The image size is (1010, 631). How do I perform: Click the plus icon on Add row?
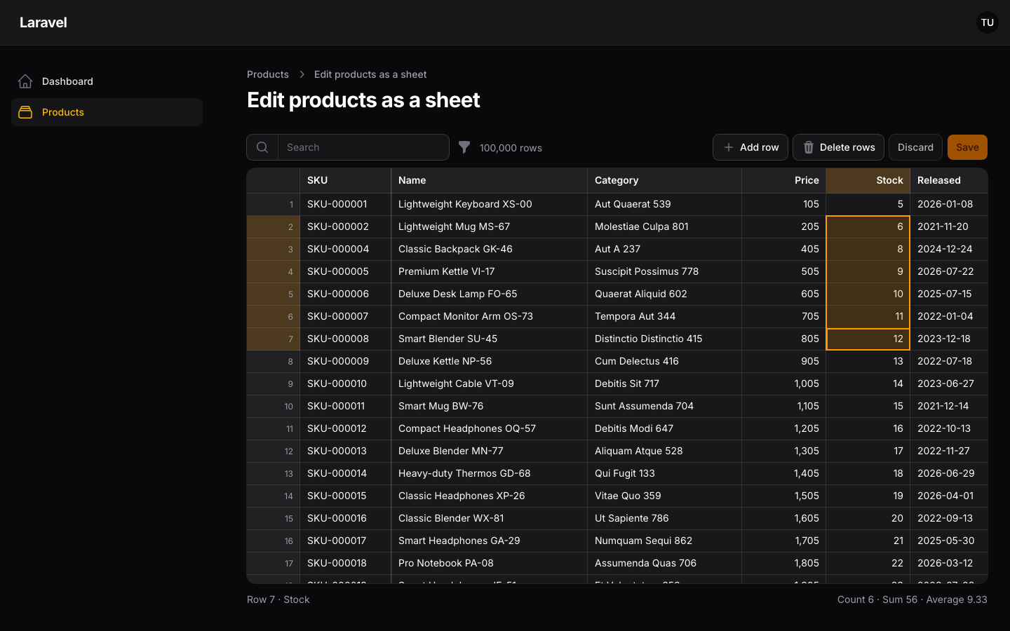point(729,147)
